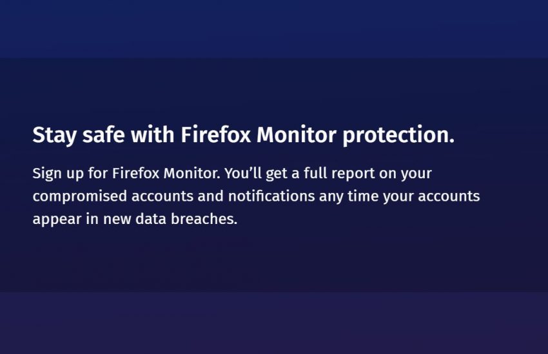Click "Firefox" in the bold heading
The height and width of the screenshot is (354, 548).
(216, 135)
